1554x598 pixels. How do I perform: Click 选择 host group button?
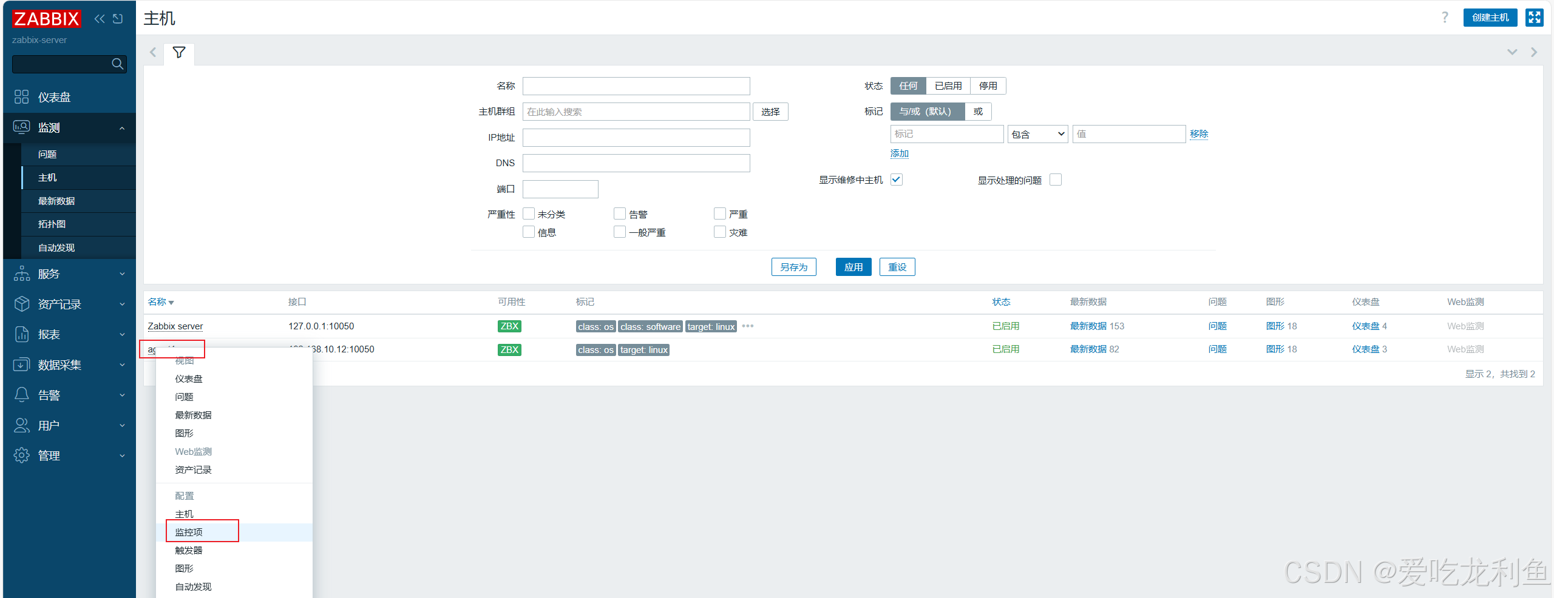pos(770,112)
